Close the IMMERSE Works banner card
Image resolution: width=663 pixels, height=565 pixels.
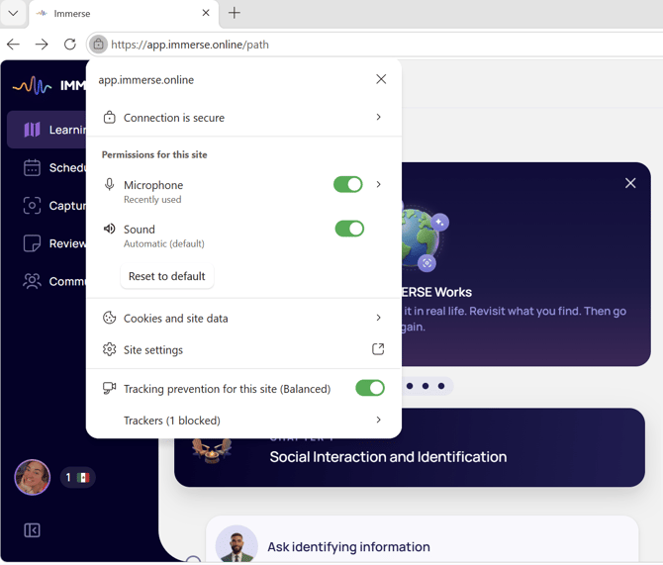[630, 183]
